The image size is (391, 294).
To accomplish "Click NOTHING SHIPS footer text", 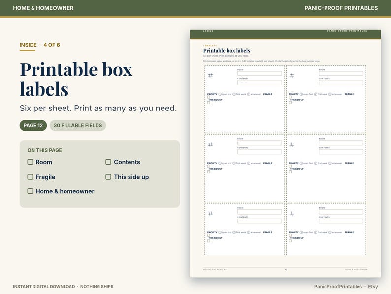I will [x=97, y=287].
